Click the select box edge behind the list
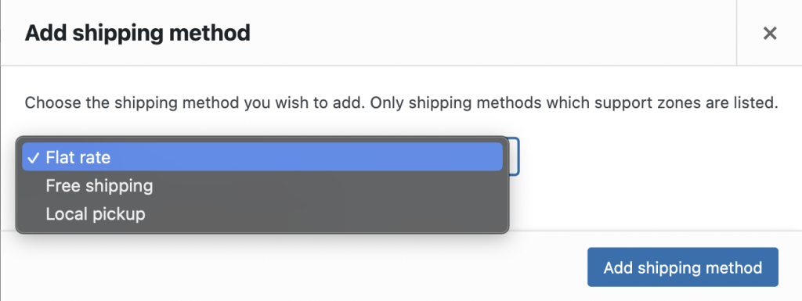Image resolution: width=802 pixels, height=301 pixels. point(515,156)
